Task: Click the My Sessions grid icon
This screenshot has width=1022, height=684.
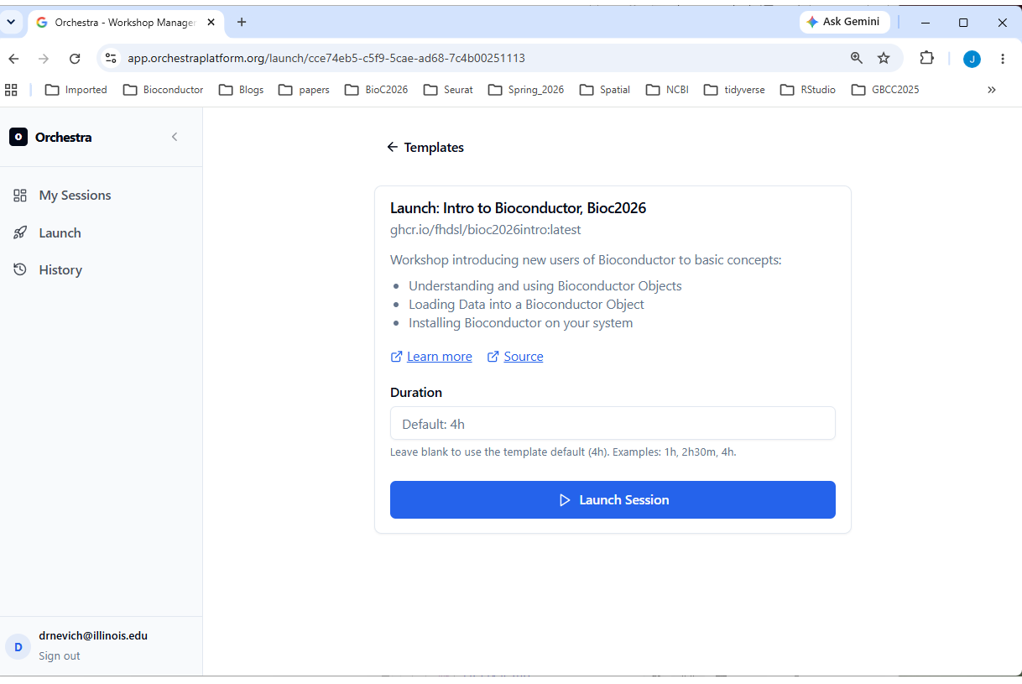Action: point(20,195)
